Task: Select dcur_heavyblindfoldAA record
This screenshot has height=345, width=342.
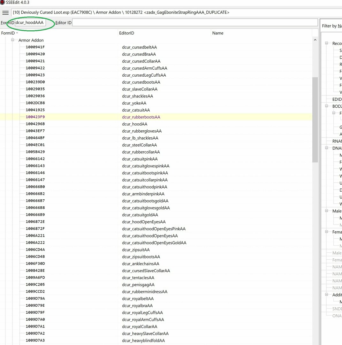Action: click(156, 341)
